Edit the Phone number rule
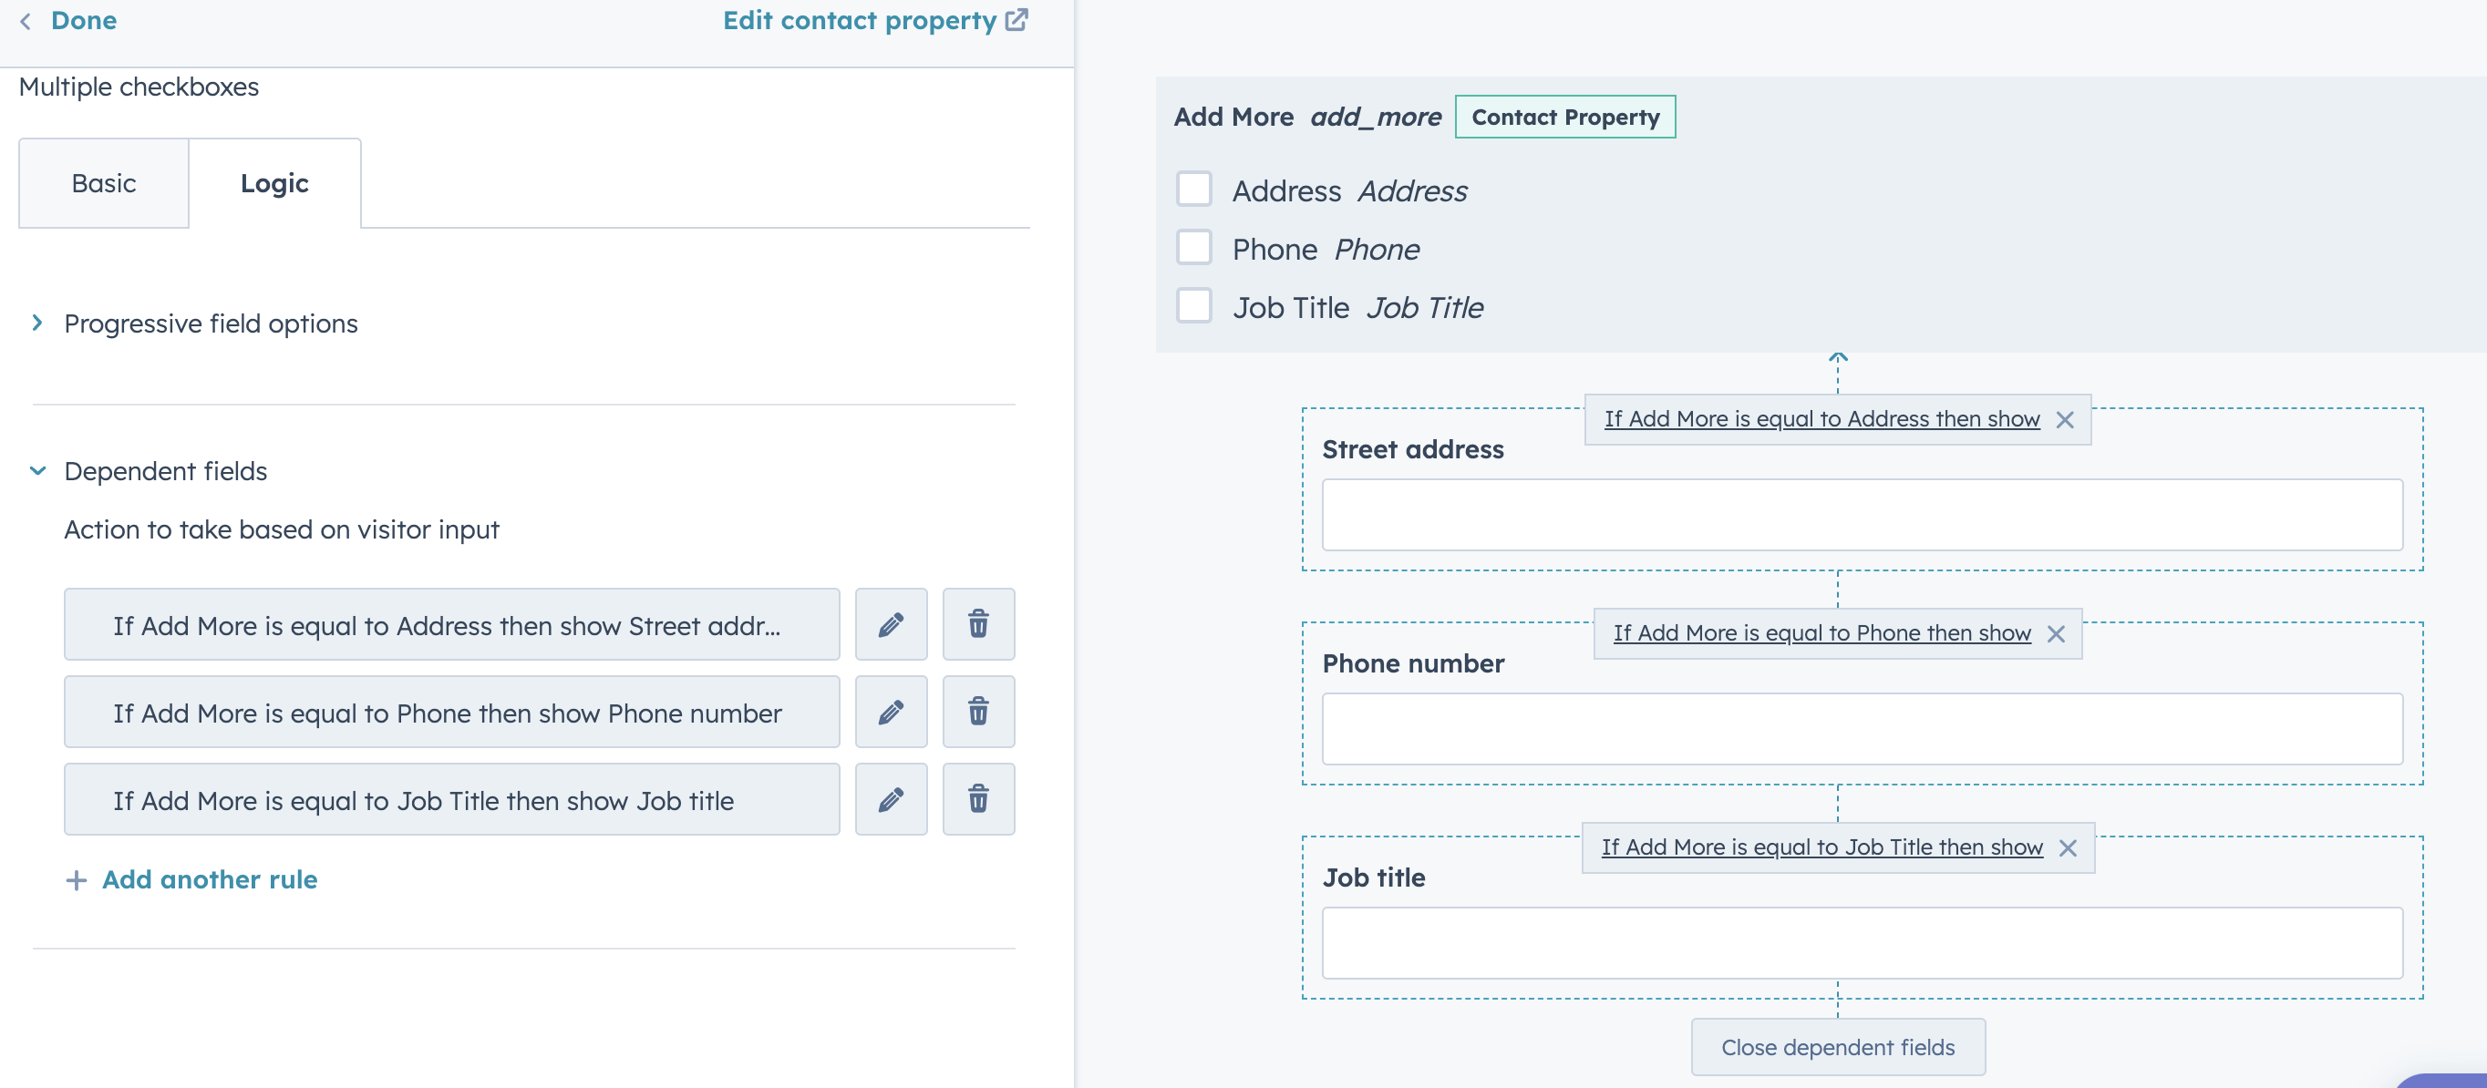This screenshot has width=2487, height=1088. tap(890, 712)
